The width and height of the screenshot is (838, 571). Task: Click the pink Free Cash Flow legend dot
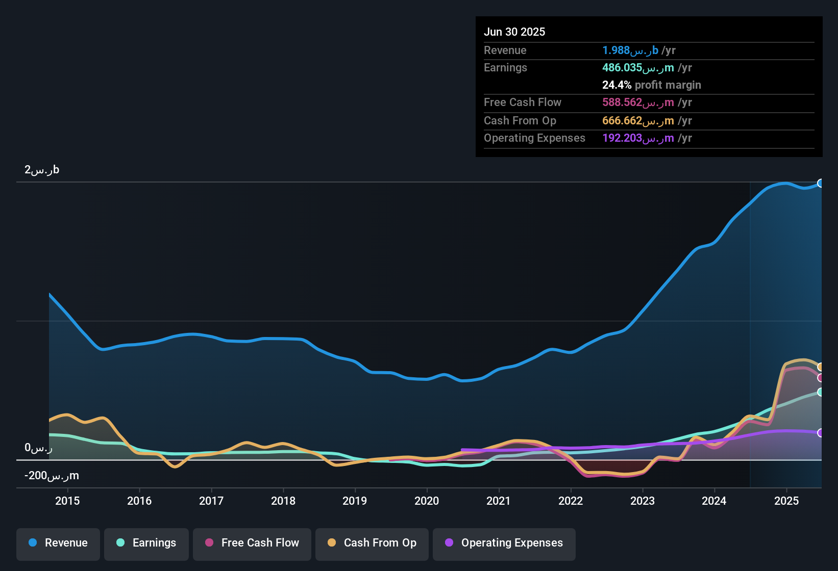(x=209, y=543)
